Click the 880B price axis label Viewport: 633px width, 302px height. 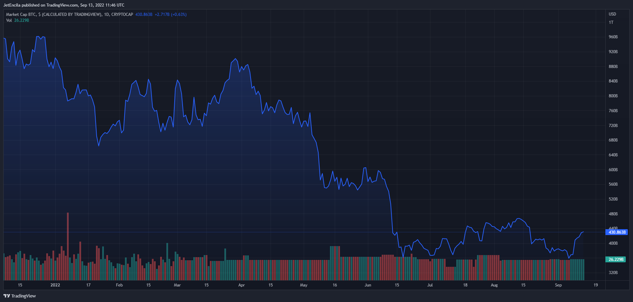(x=613, y=67)
